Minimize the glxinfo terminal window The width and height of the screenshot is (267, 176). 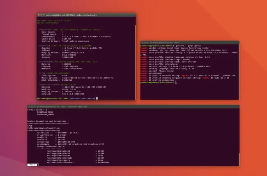(145, 43)
